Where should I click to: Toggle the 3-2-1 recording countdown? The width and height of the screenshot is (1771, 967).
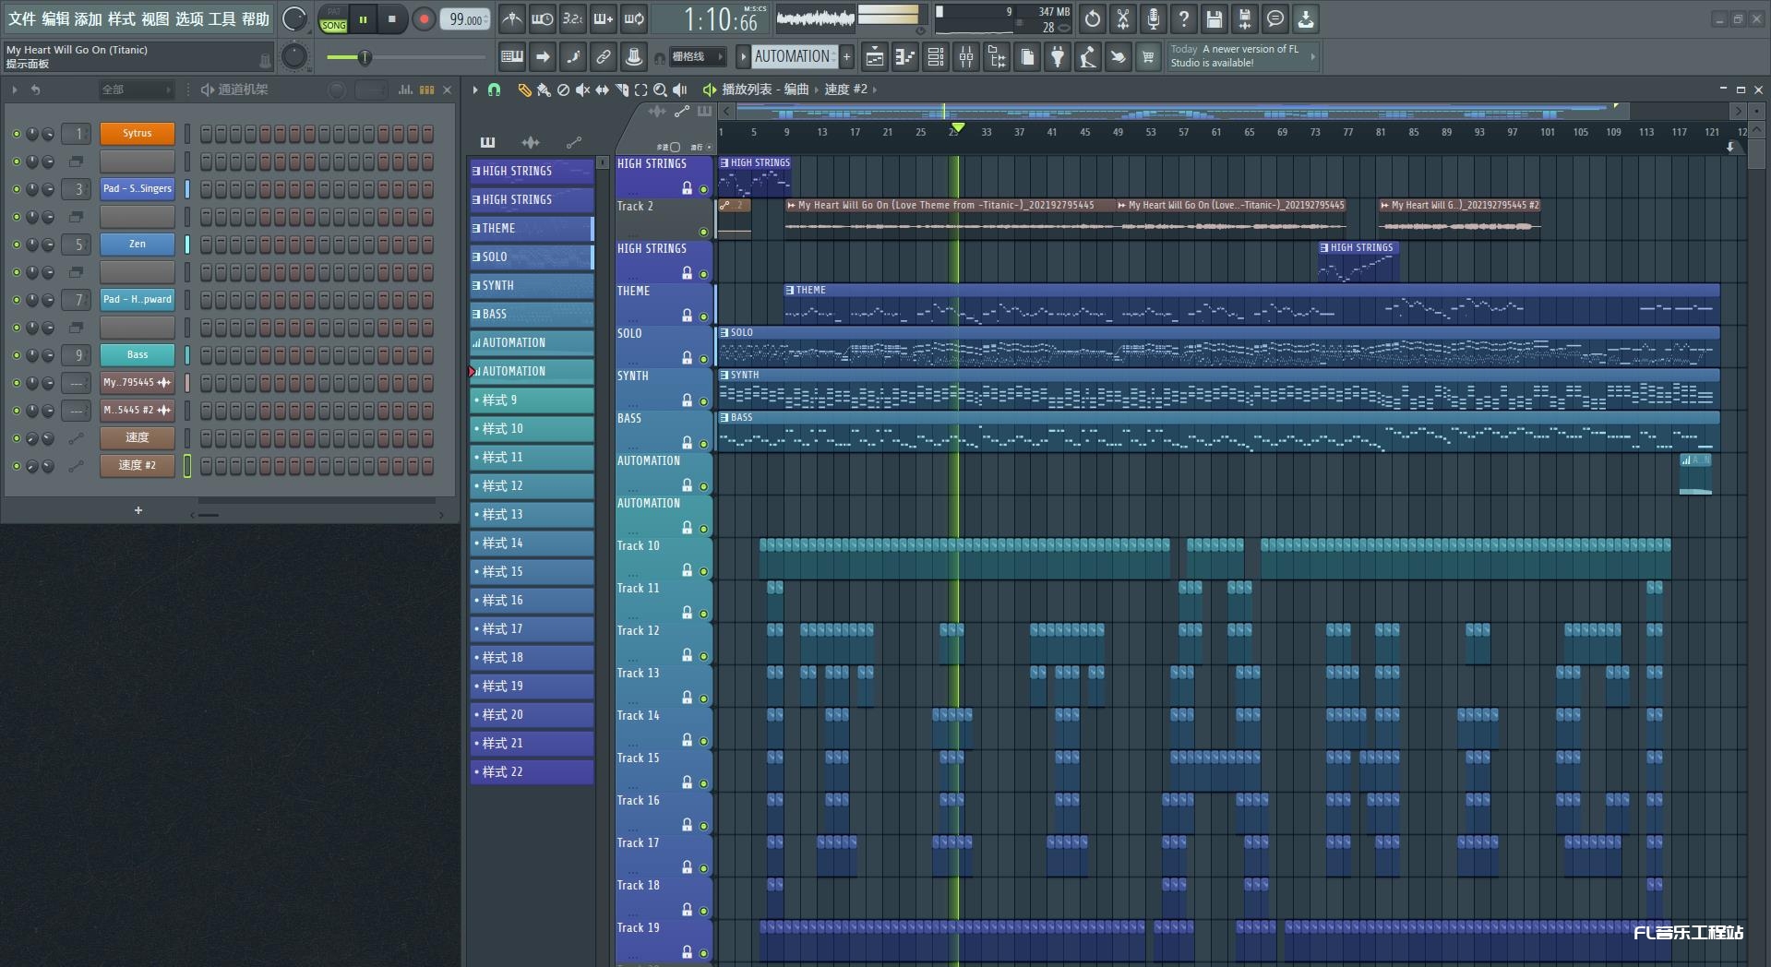[x=573, y=18]
